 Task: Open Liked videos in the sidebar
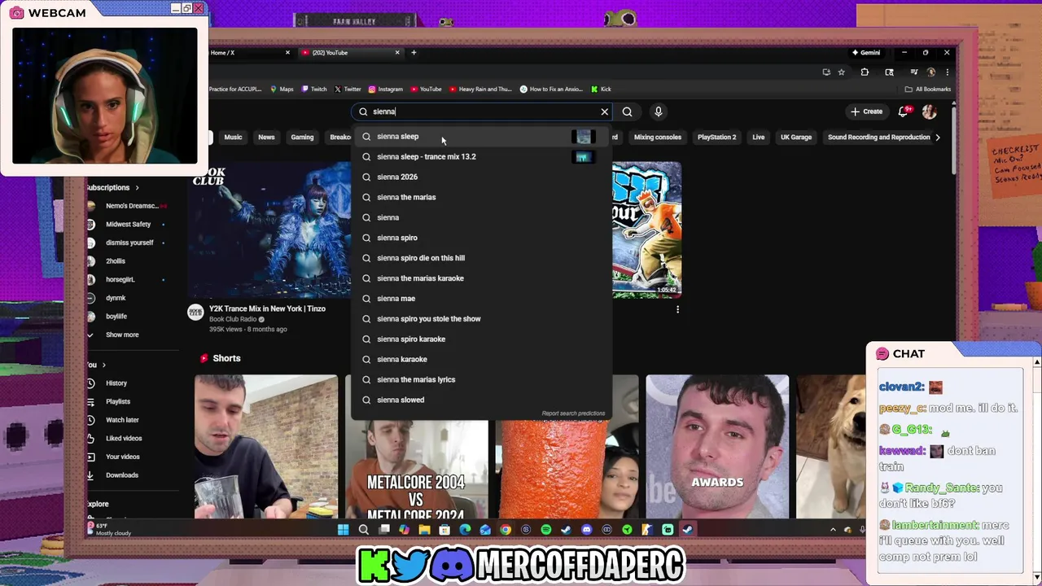click(x=124, y=438)
